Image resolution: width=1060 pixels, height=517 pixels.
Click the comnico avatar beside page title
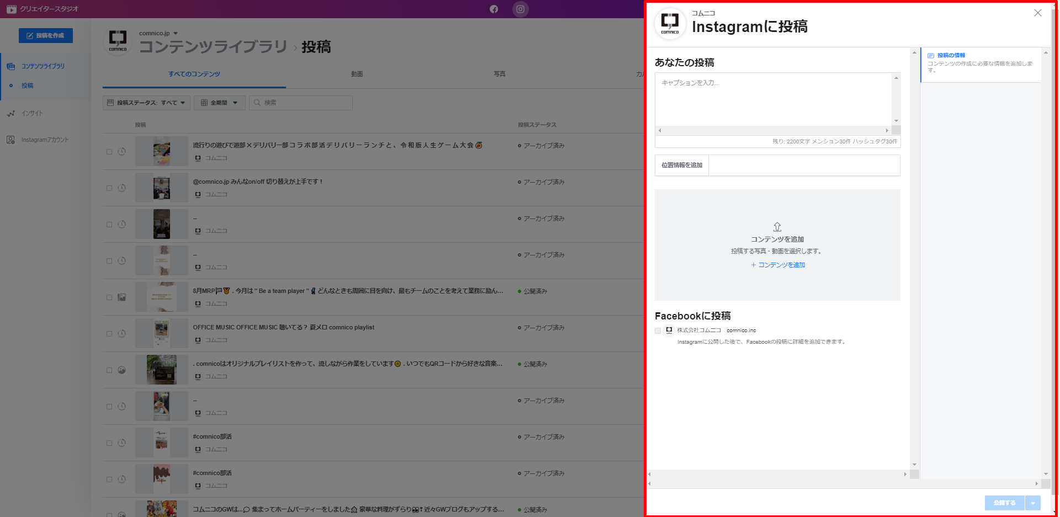pos(118,41)
